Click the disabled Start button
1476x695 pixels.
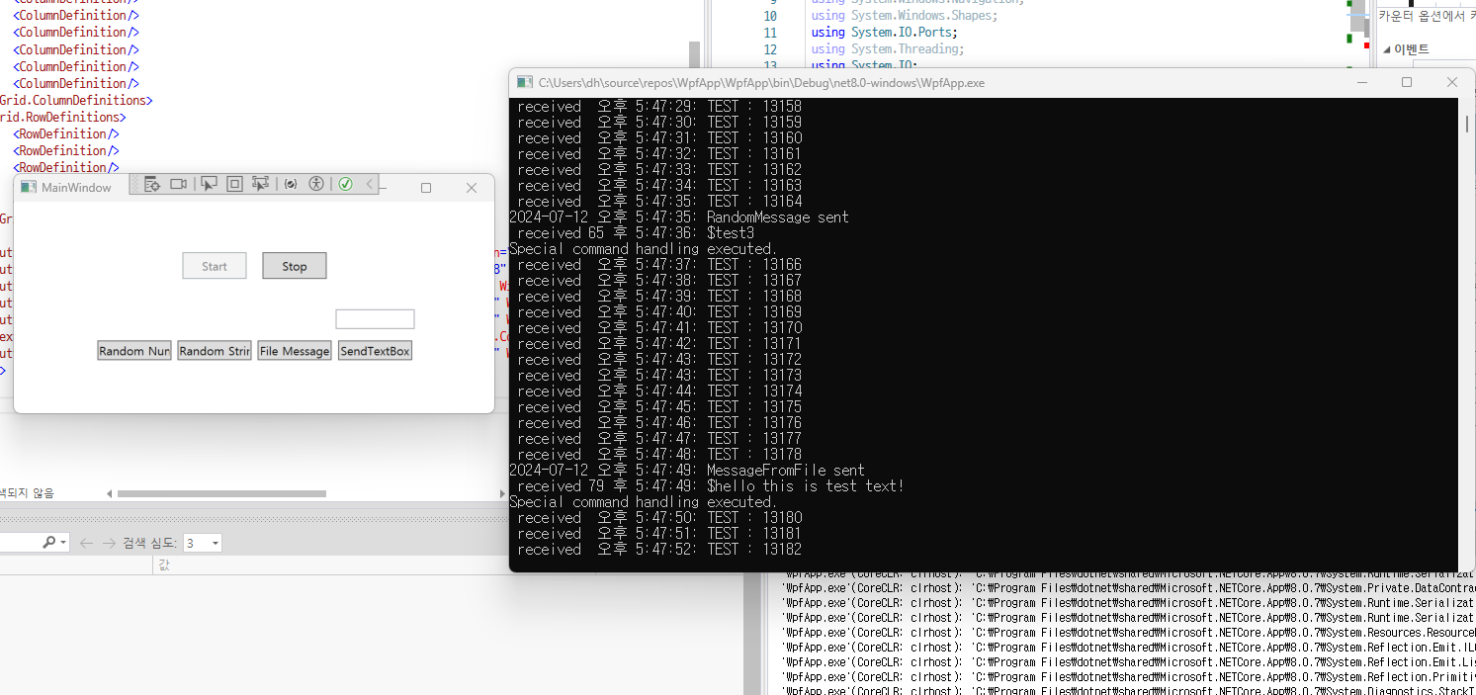click(x=215, y=266)
